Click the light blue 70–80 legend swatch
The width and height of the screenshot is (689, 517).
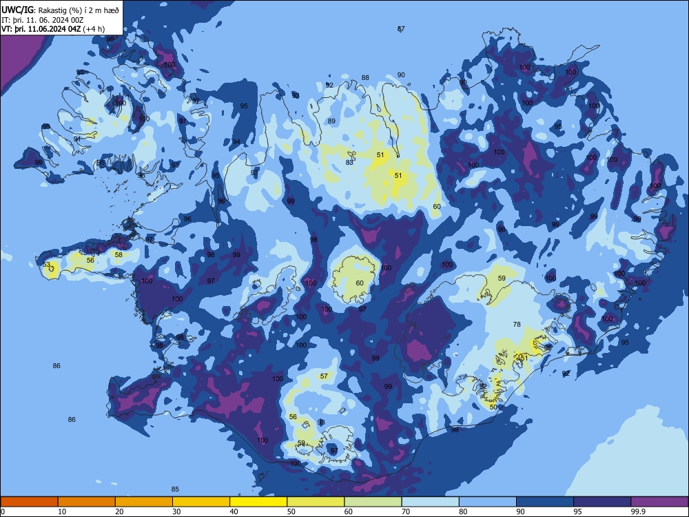430,502
